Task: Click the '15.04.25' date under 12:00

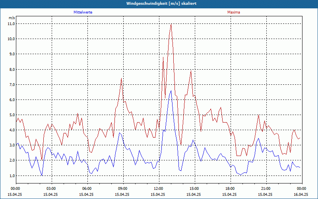Action: coord(158,194)
